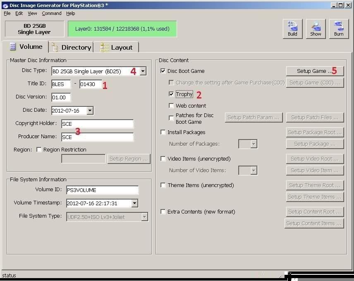The image size is (354, 281).
Task: Uncheck the Disc Boot Game checkbox
Action: coord(163,71)
